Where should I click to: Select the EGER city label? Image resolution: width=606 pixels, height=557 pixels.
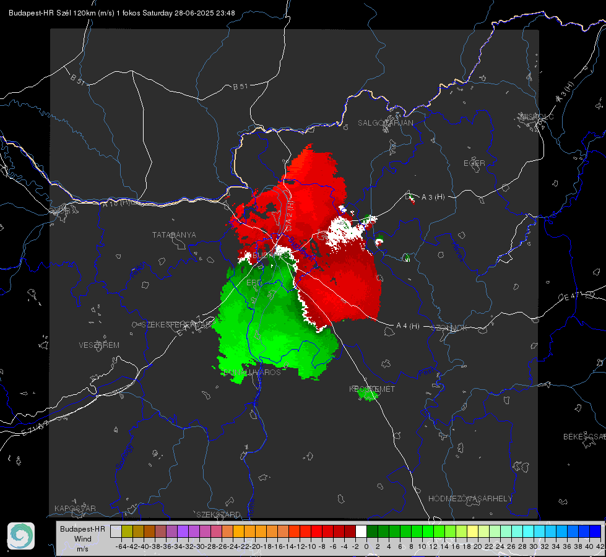(474, 163)
